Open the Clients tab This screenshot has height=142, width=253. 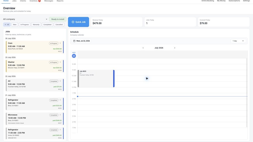(x=23, y=1)
